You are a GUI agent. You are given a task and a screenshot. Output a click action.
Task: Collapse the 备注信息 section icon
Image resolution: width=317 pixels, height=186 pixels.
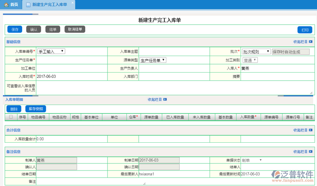310,152
